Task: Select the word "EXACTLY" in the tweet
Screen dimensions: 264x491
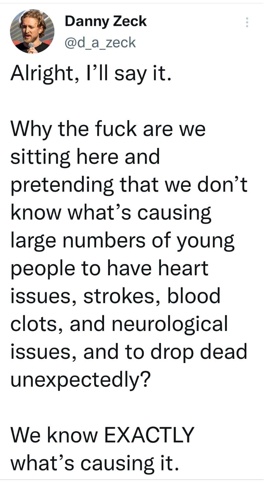Action: point(149,435)
